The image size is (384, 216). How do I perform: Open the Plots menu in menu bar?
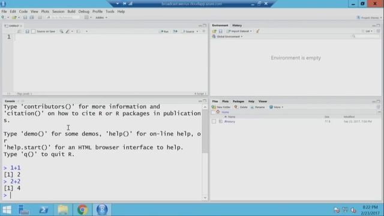pyautogui.click(x=45, y=11)
